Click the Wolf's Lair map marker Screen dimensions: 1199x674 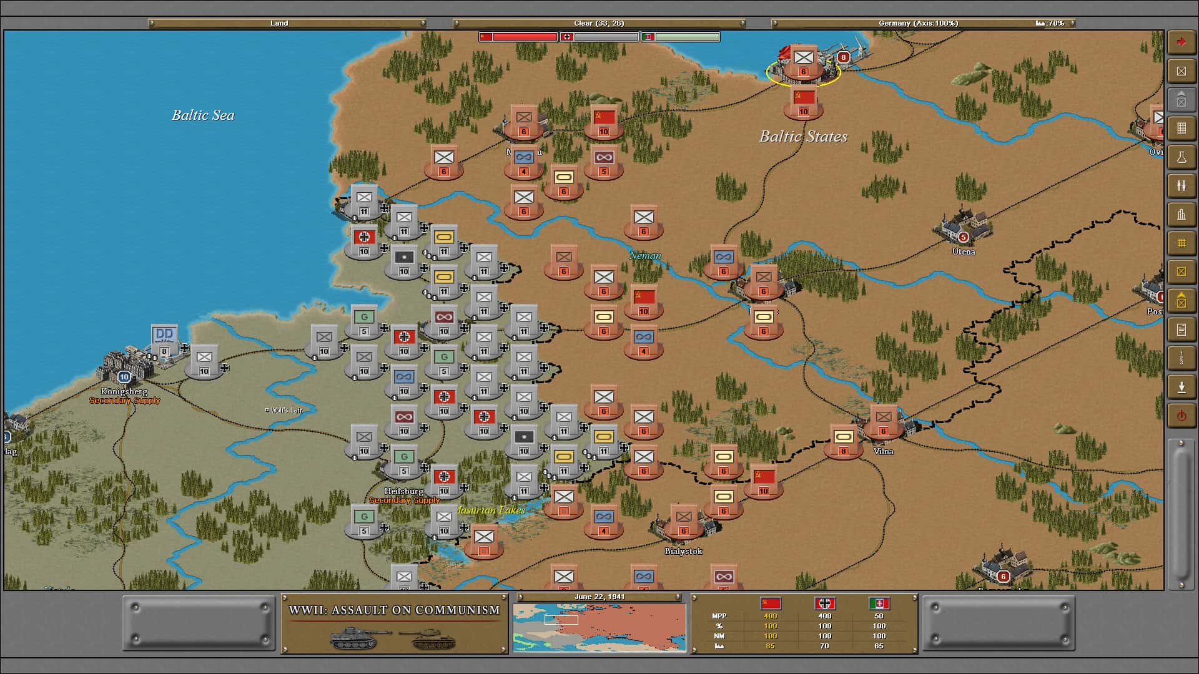pos(284,410)
